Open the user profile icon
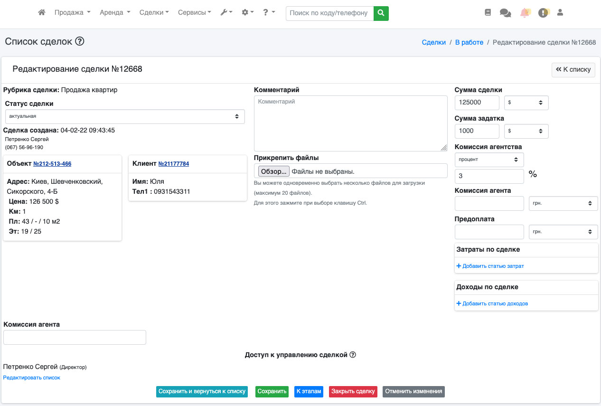The image size is (601, 406). point(560,13)
